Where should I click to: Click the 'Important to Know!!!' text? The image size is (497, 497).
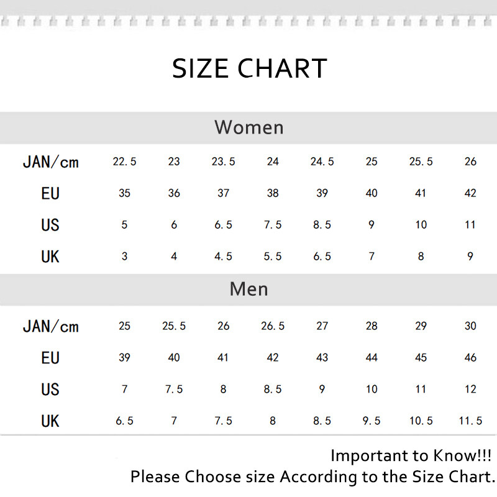[x=413, y=455]
